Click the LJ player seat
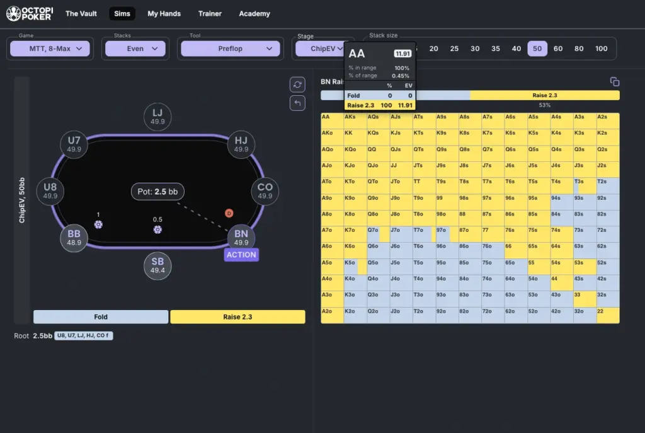This screenshot has width=645, height=433. tap(157, 117)
